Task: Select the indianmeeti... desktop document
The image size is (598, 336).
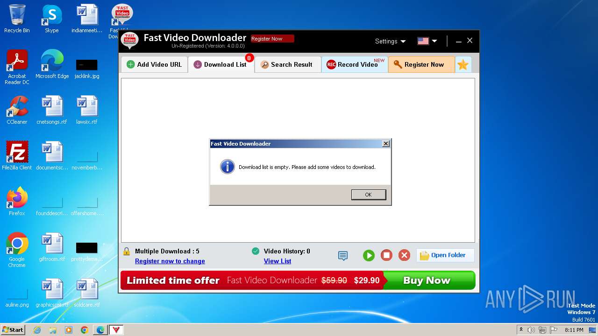Action: coord(87,19)
